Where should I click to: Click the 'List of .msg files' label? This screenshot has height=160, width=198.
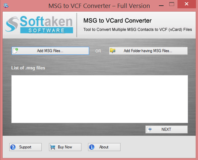click(x=28, y=68)
